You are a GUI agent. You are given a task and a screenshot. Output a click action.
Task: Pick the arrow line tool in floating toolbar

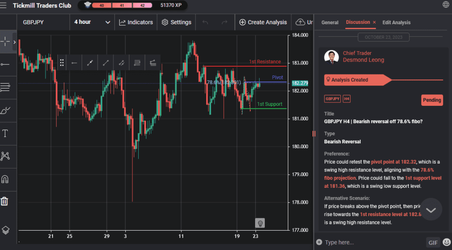[x=90, y=63]
